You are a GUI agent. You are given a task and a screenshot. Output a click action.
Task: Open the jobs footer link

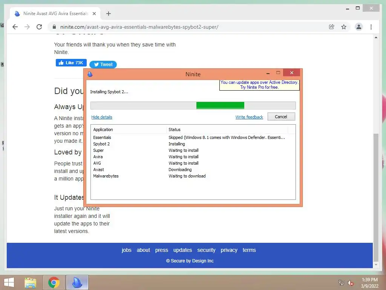tap(127, 250)
